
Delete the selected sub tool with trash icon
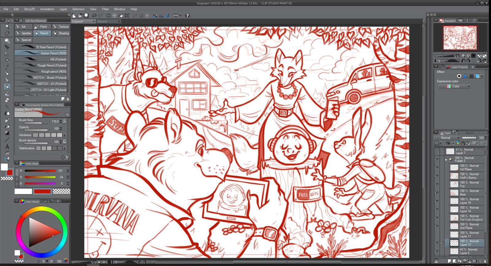coord(68,99)
